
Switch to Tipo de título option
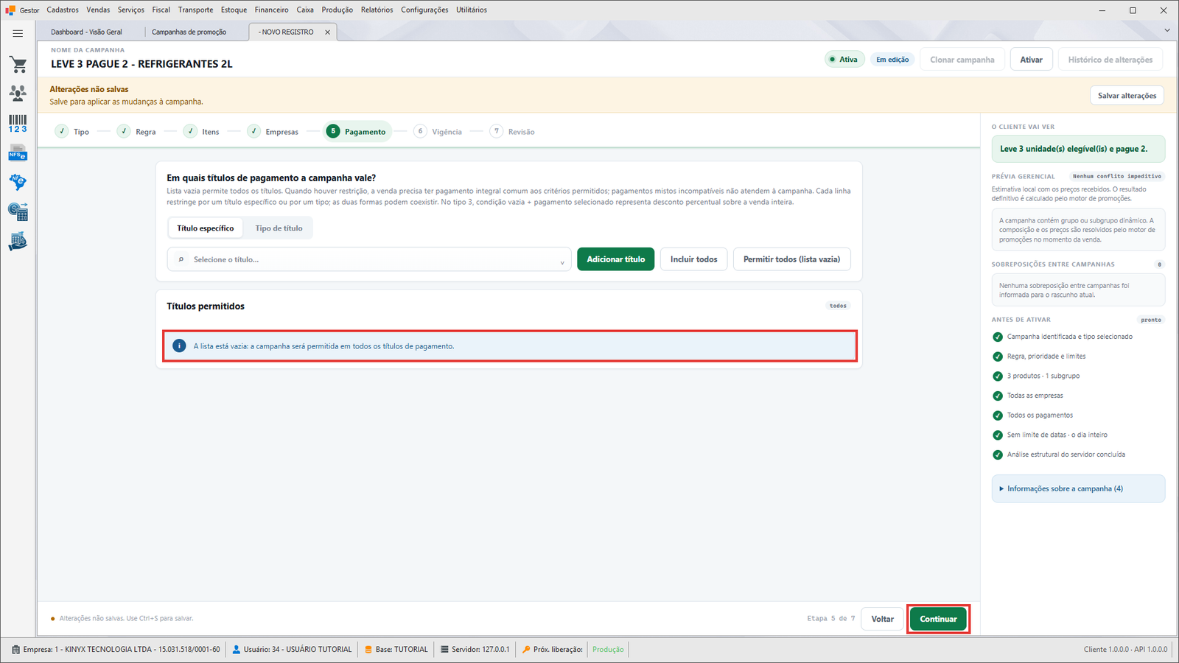tap(279, 228)
